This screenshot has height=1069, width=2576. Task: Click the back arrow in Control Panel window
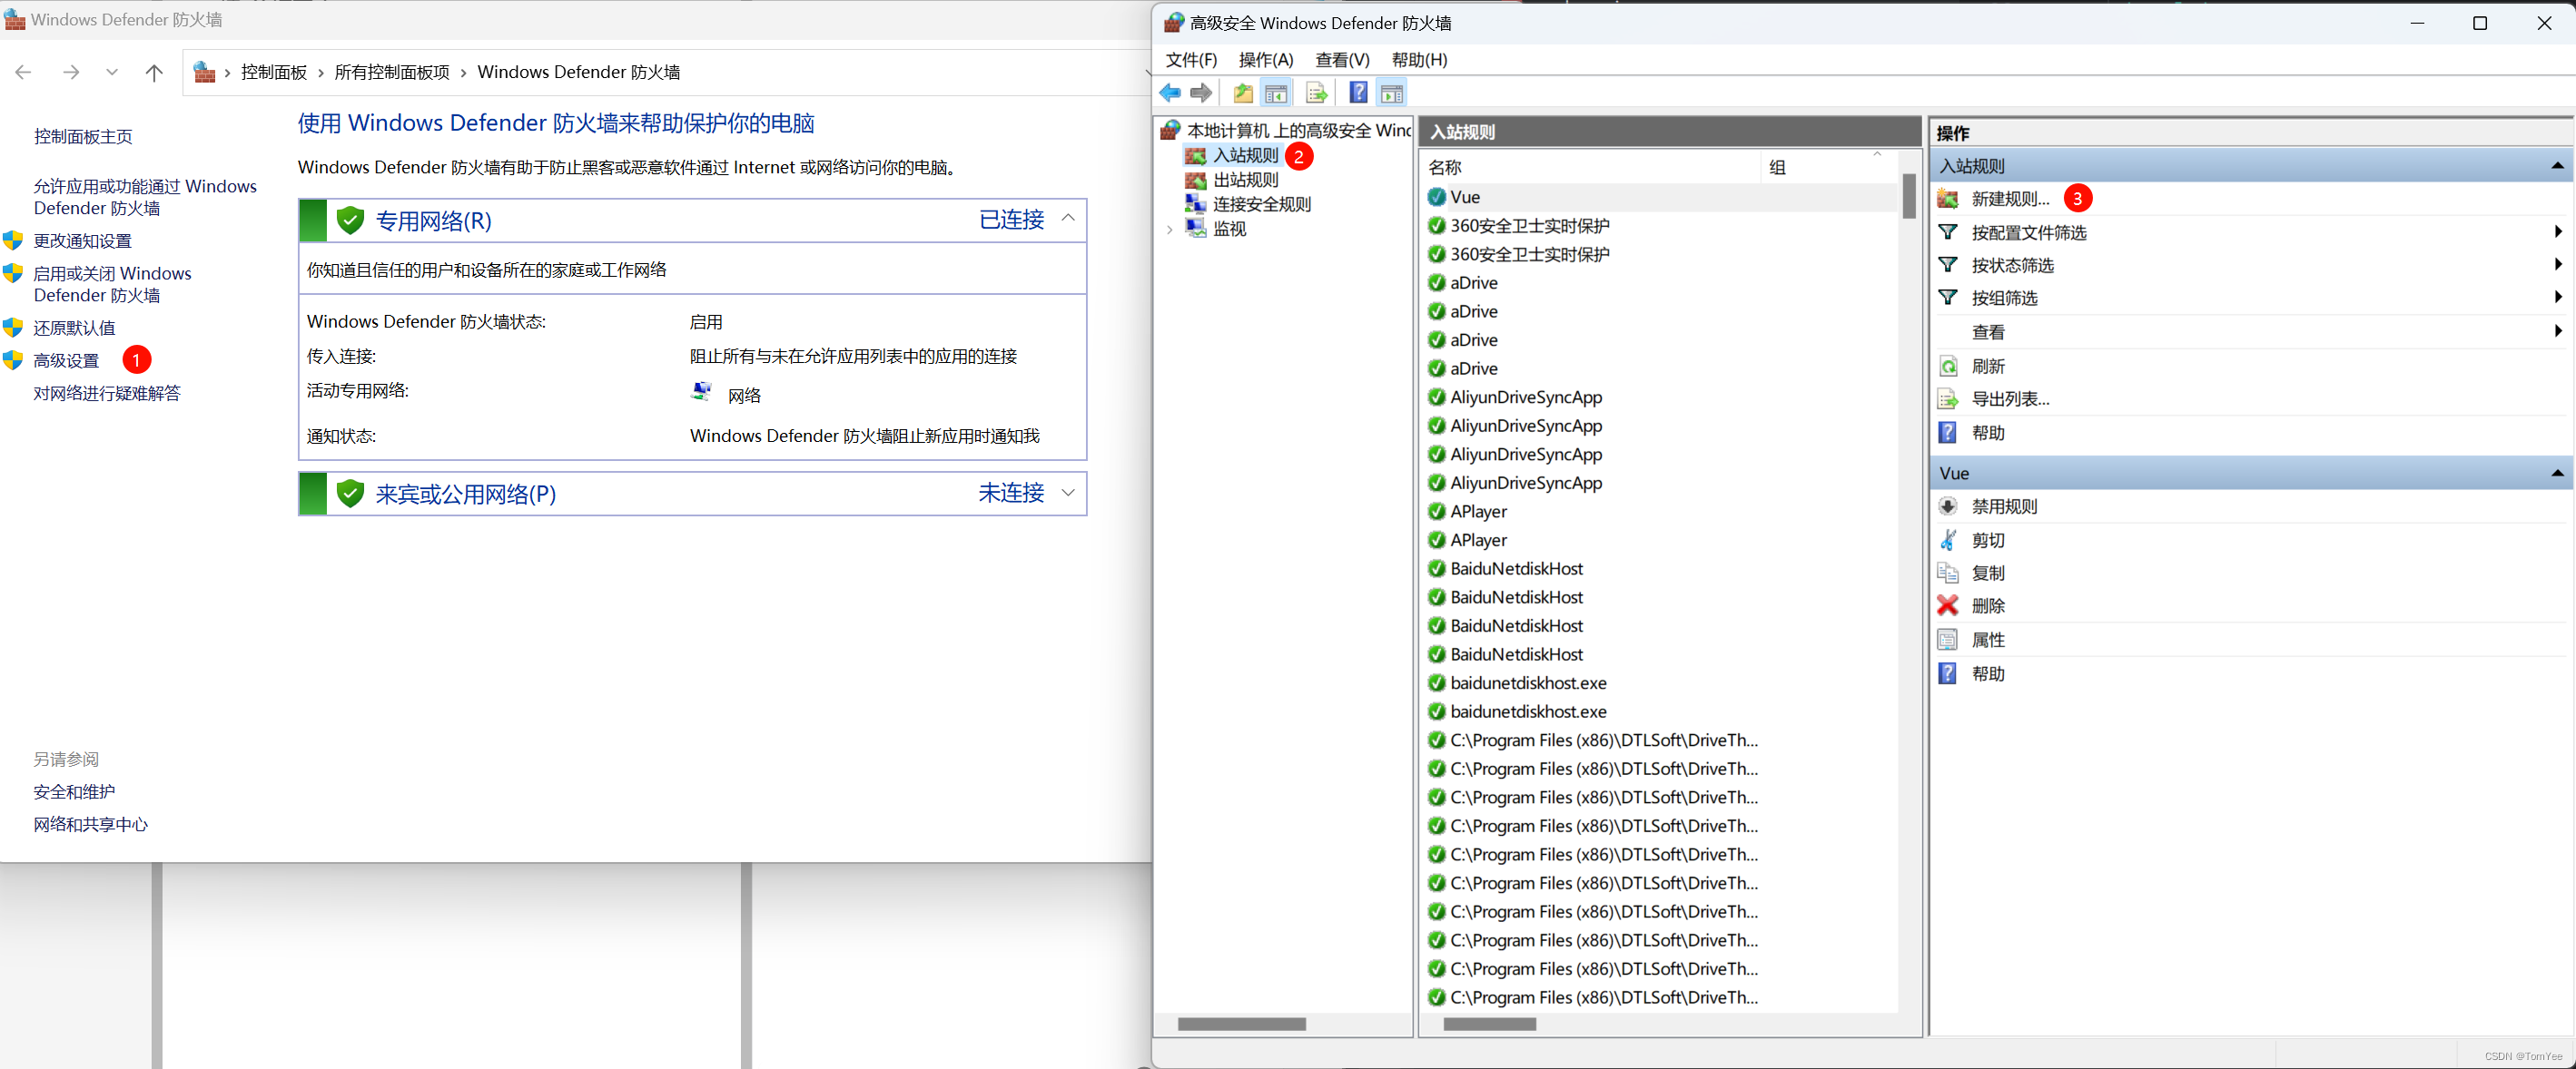[24, 72]
